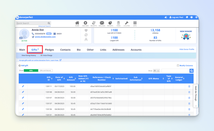The image size is (214, 131).
Task: Switch to the Links tab
Action: pyautogui.click(x=103, y=50)
